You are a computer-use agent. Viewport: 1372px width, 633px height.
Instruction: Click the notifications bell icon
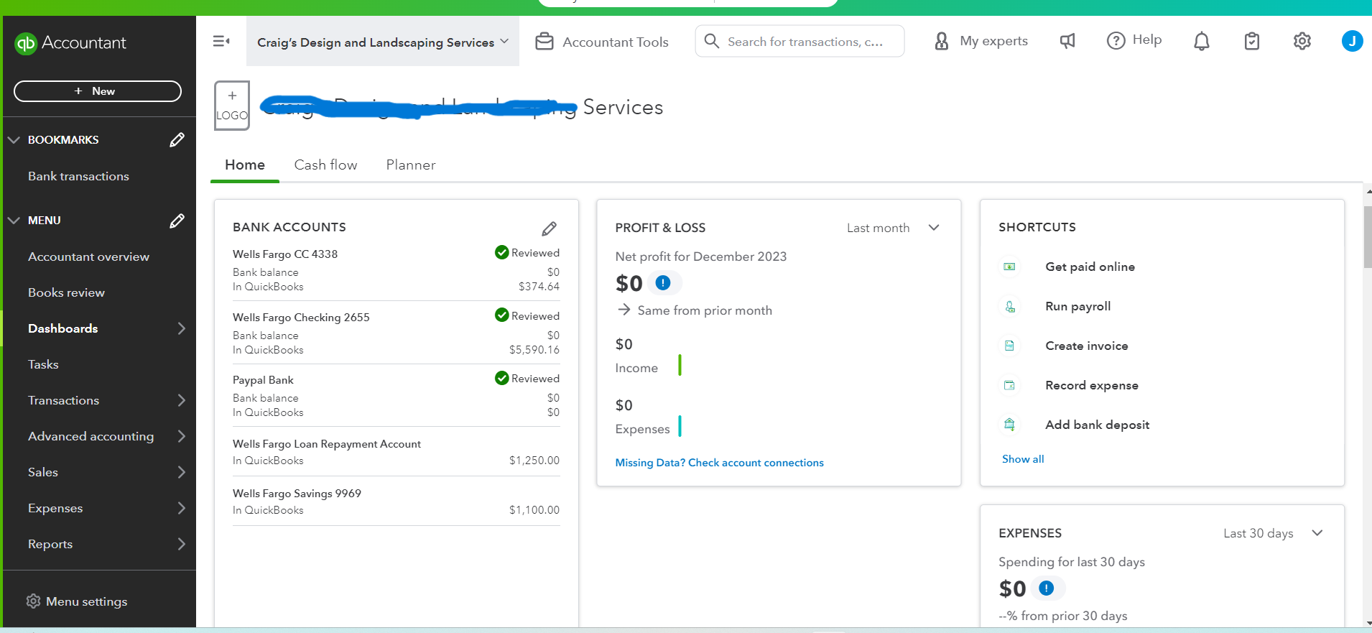pos(1201,42)
